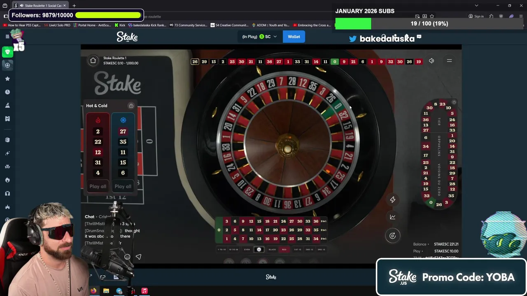This screenshot has height=296, width=527.
Task: Select cold number 6
Action: click(x=123, y=173)
